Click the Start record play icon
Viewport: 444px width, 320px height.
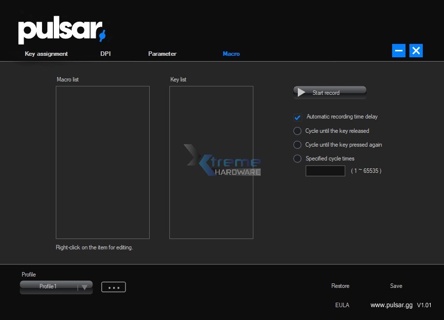point(301,92)
